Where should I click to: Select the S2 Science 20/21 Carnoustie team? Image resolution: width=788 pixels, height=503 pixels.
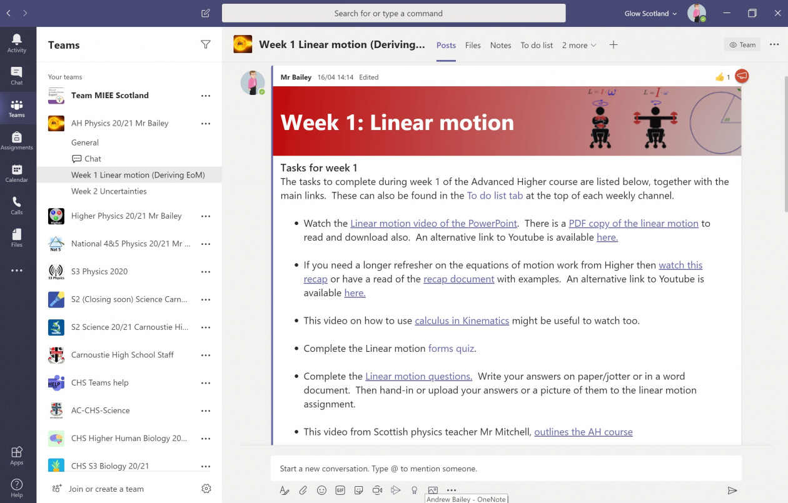tap(129, 327)
